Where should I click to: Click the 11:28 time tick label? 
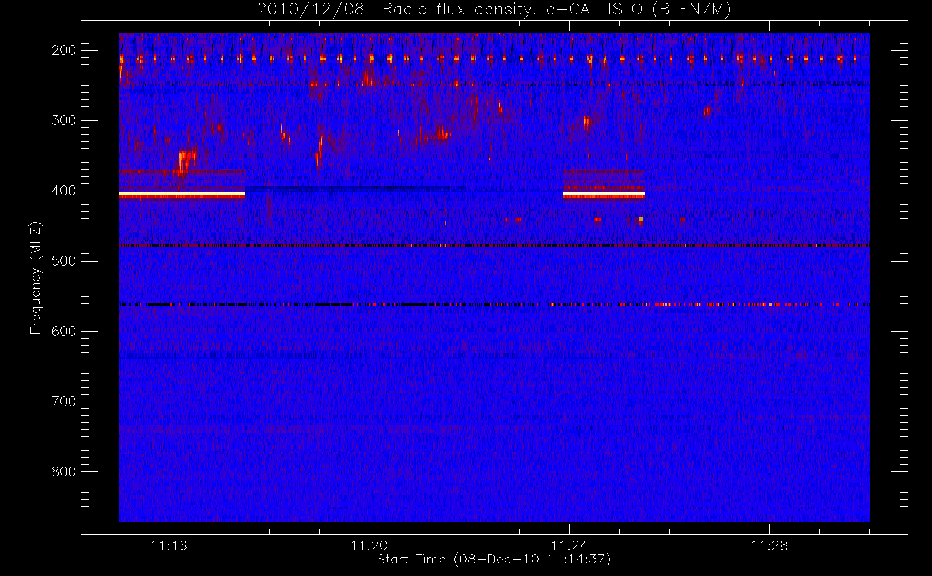[770, 545]
